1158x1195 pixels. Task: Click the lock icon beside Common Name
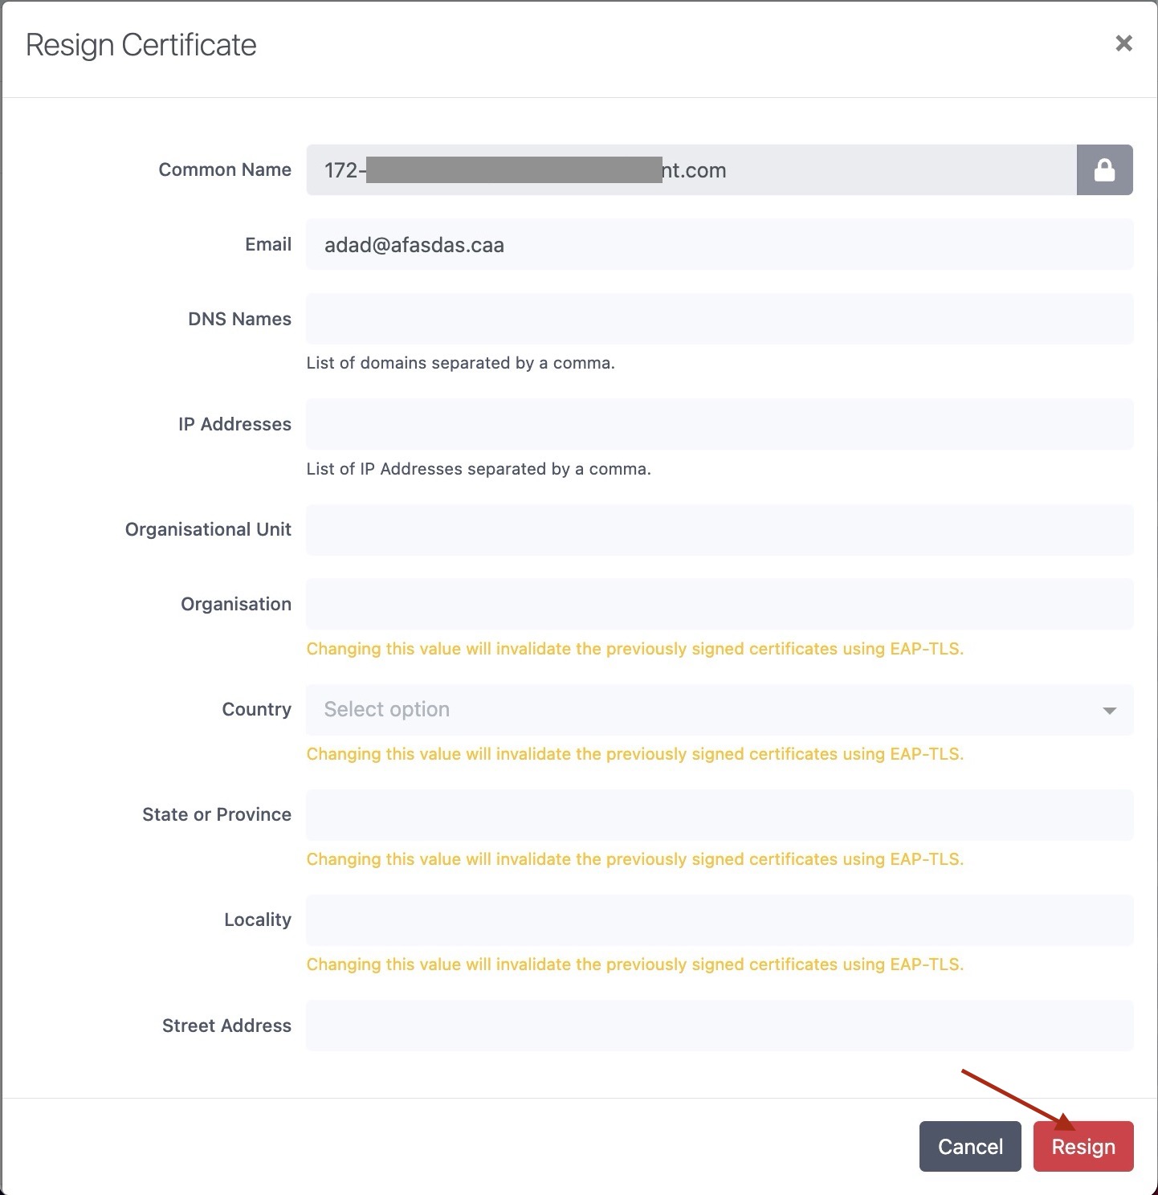[1104, 169]
